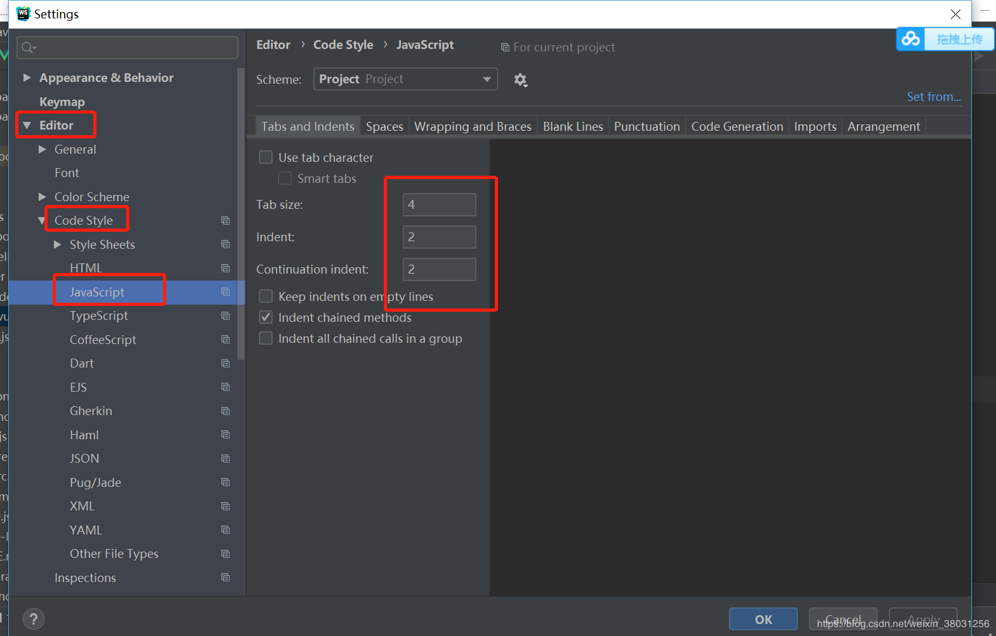Click Editor in the breadcrumb
The height and width of the screenshot is (636, 996).
point(273,45)
